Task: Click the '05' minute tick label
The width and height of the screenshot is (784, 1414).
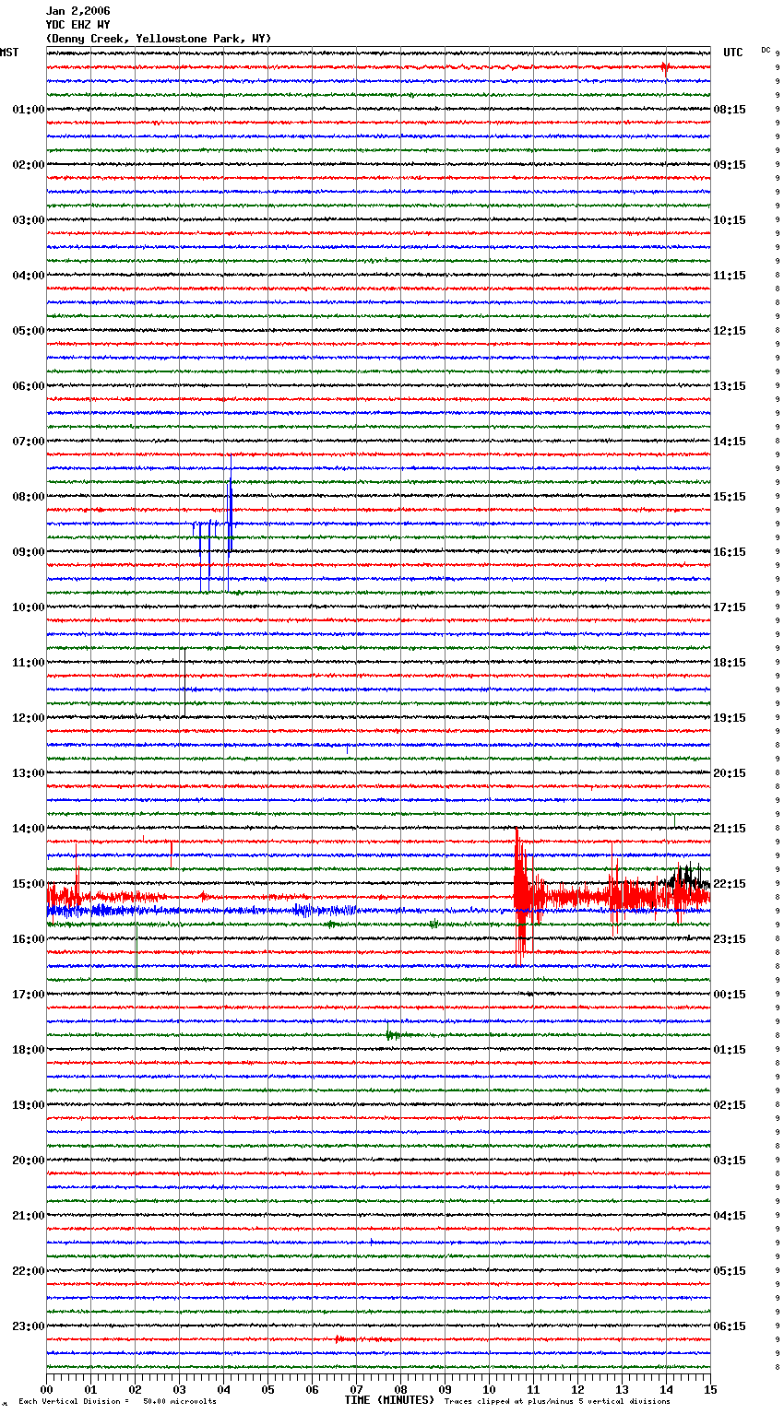Action: 267,1389
